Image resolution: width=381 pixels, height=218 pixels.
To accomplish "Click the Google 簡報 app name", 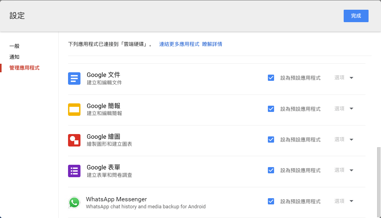I will click(103, 106).
